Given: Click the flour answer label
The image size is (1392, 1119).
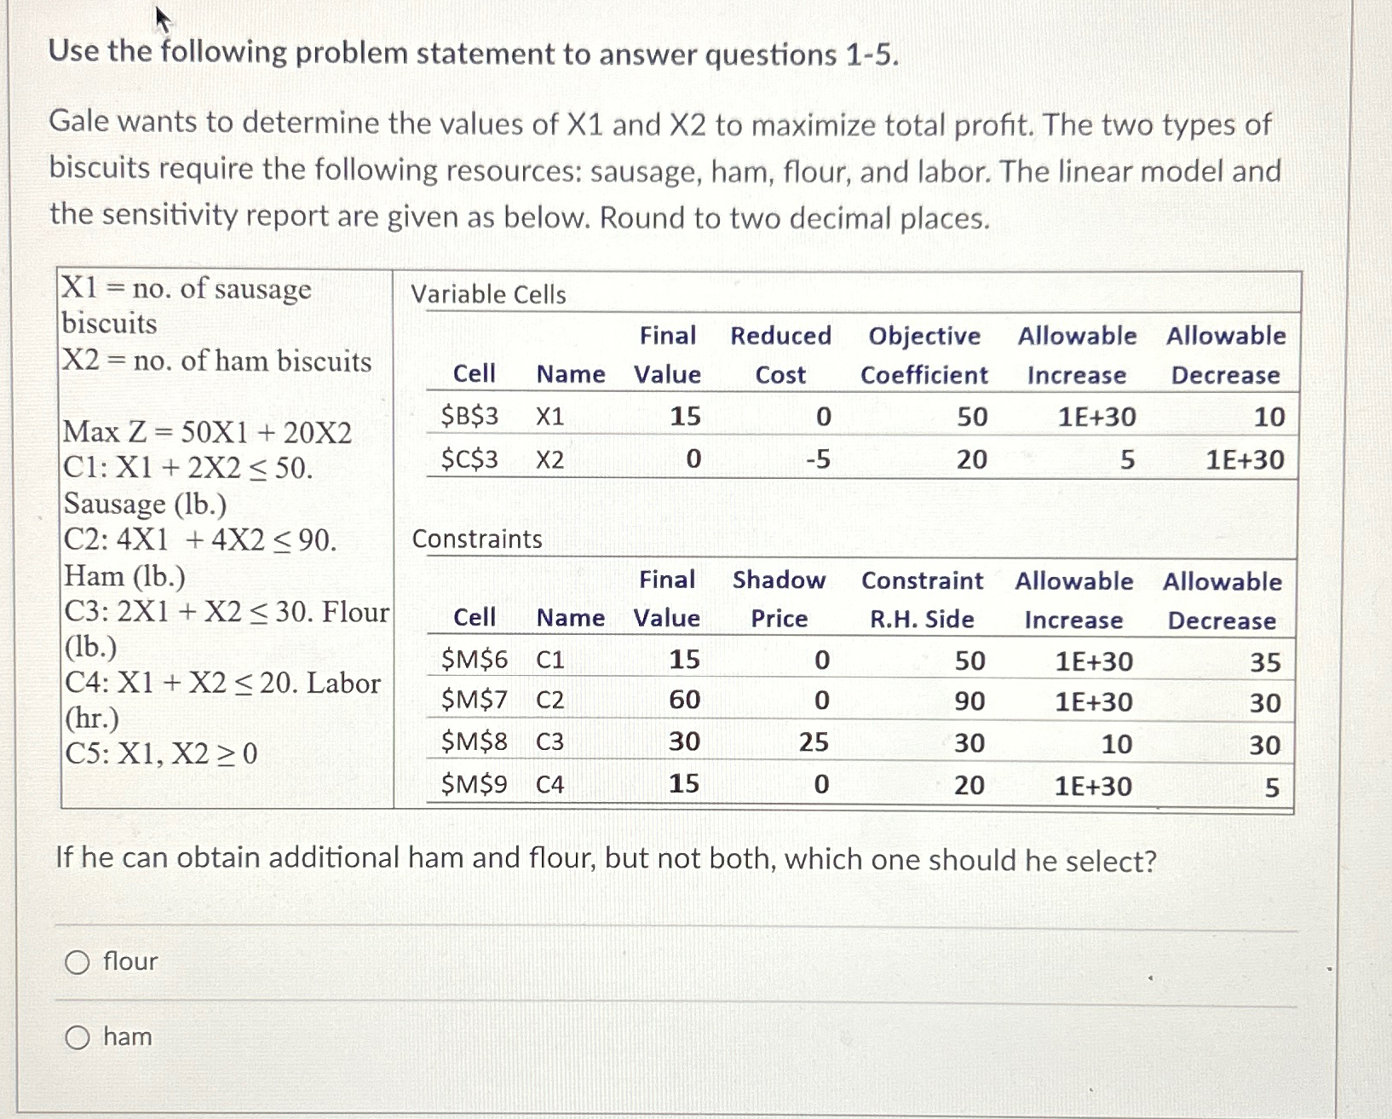Looking at the screenshot, I should 127,963.
